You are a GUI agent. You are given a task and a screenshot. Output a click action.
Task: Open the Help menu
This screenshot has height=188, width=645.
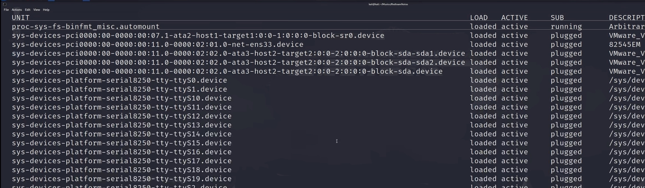[x=46, y=10]
